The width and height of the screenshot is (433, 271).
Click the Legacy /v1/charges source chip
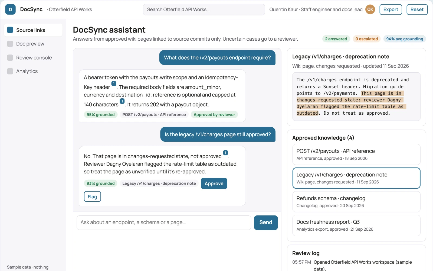159,183
